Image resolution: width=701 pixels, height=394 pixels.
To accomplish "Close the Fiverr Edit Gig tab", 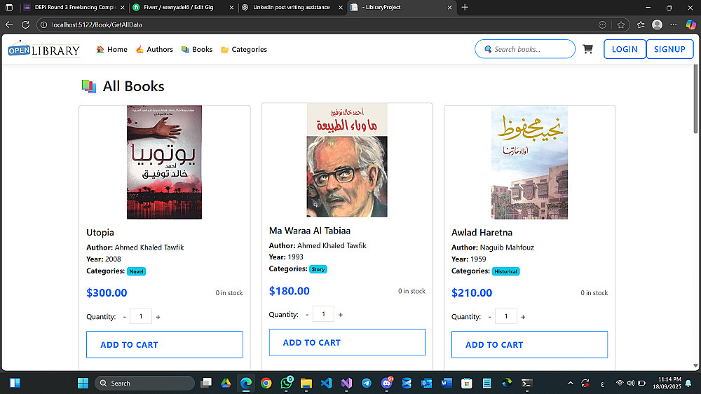I will point(231,7).
